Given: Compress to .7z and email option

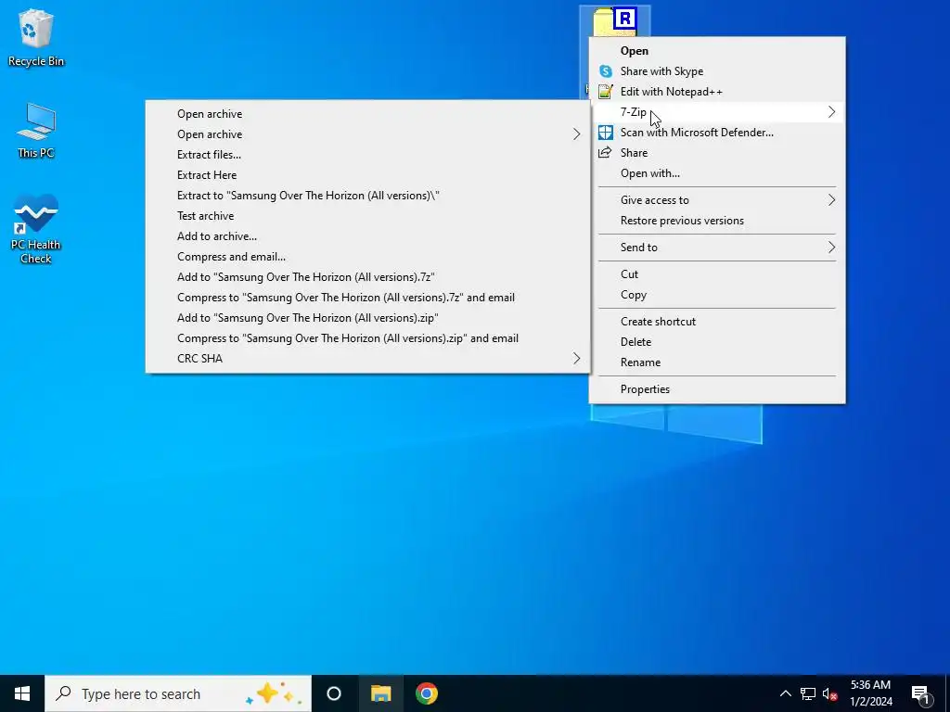Looking at the screenshot, I should click(x=367, y=298).
